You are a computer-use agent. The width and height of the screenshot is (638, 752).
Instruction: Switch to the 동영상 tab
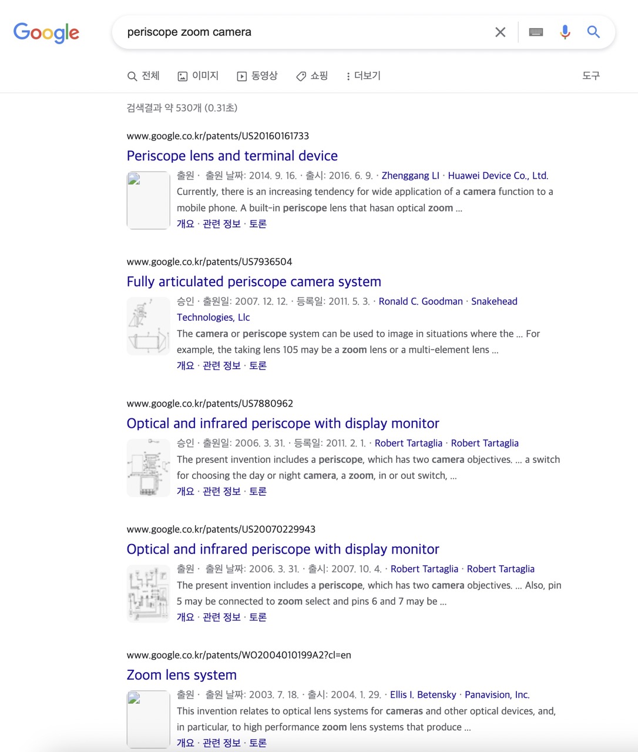click(x=257, y=76)
